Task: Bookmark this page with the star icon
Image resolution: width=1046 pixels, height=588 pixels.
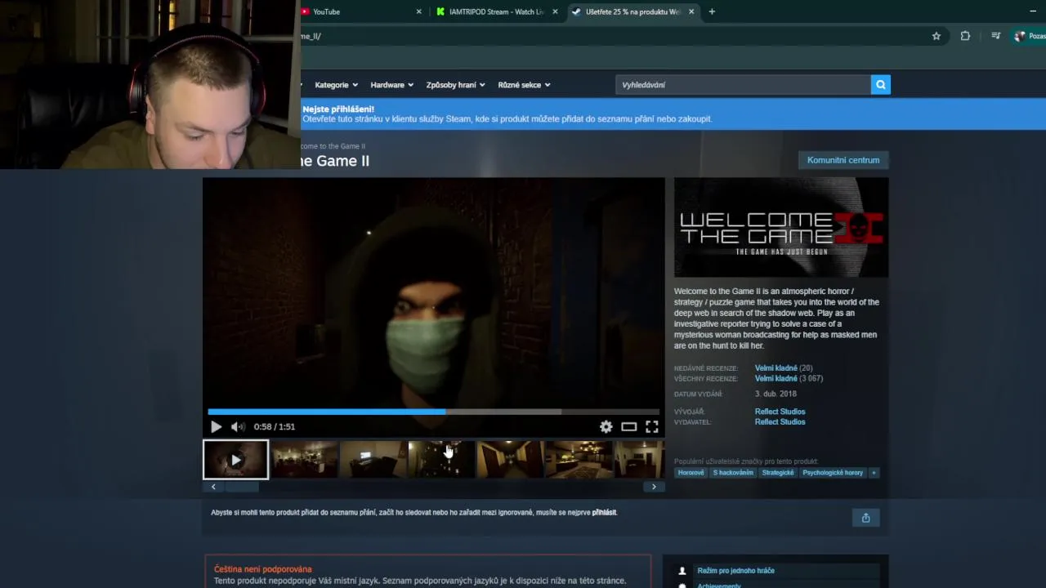Action: click(936, 36)
